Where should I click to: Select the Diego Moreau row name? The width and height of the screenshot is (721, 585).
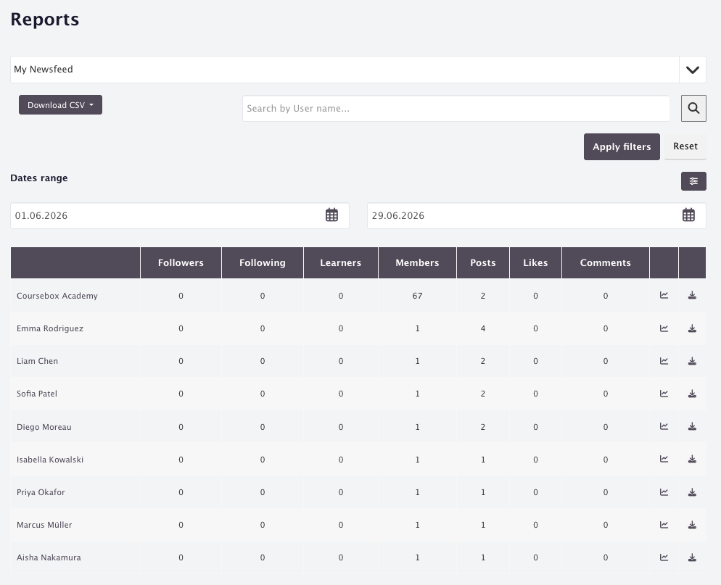tap(44, 427)
